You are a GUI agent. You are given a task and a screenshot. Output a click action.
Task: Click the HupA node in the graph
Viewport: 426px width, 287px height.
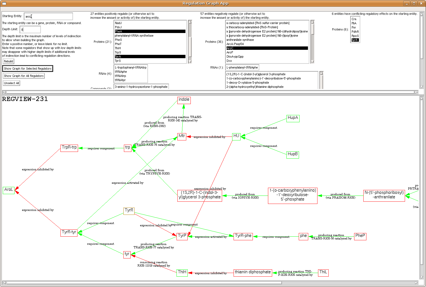click(x=293, y=118)
